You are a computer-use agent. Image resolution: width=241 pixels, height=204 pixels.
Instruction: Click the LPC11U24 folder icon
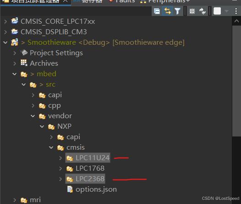[70, 158]
